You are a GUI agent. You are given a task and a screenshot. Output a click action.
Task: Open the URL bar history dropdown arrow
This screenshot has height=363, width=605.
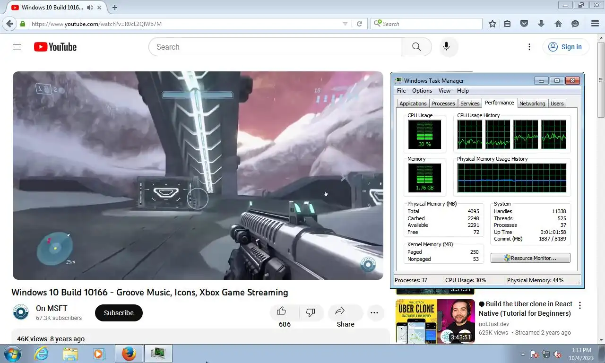tap(345, 24)
